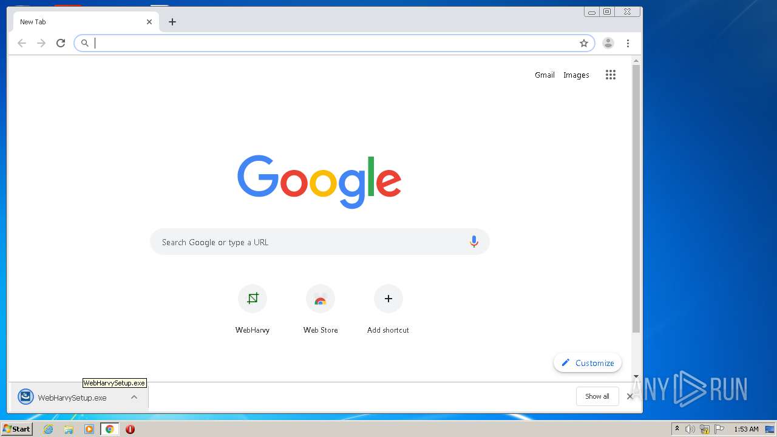The height and width of the screenshot is (437, 777).
Task: Open the WebHarvy shortcut tile
Action: click(253, 310)
